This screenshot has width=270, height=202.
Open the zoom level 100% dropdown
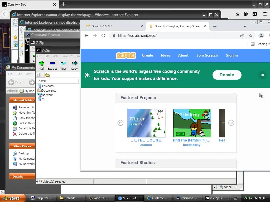click(236, 187)
